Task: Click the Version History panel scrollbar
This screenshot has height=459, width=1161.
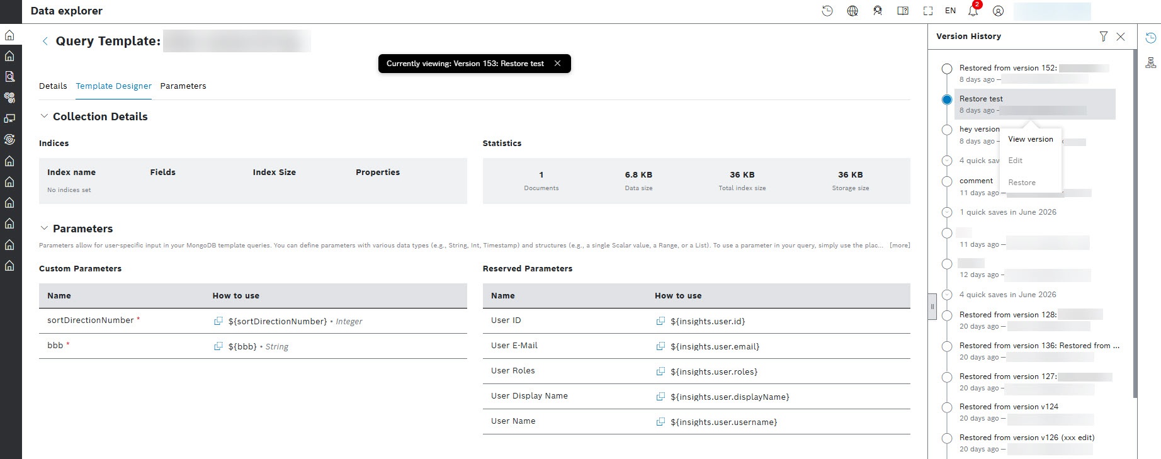Action: [1135, 224]
